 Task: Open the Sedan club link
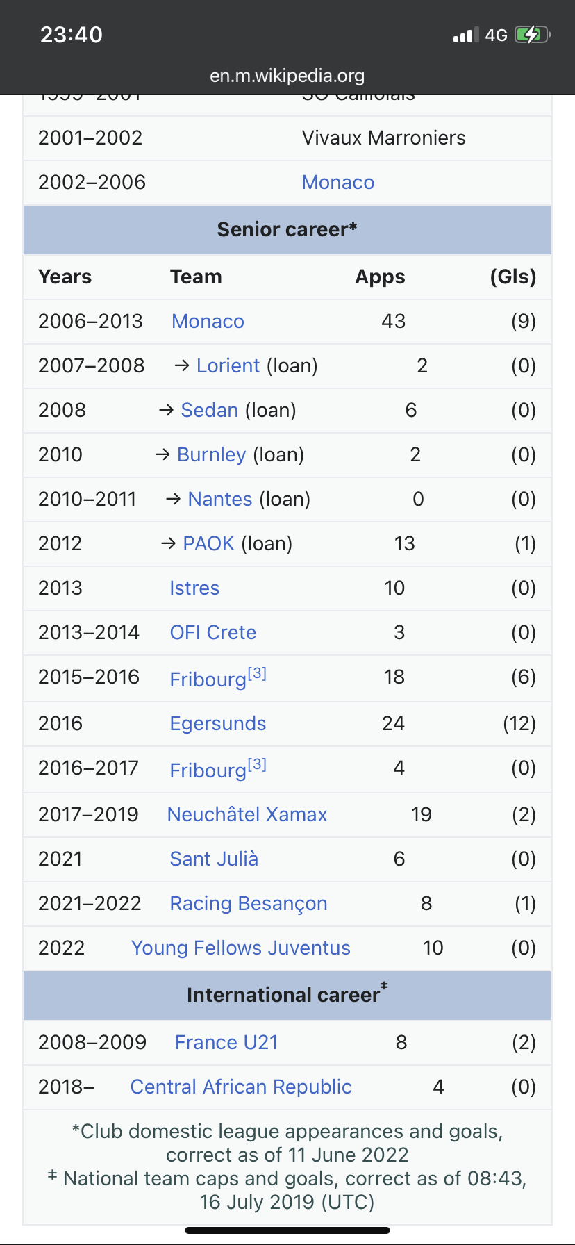[209, 410]
